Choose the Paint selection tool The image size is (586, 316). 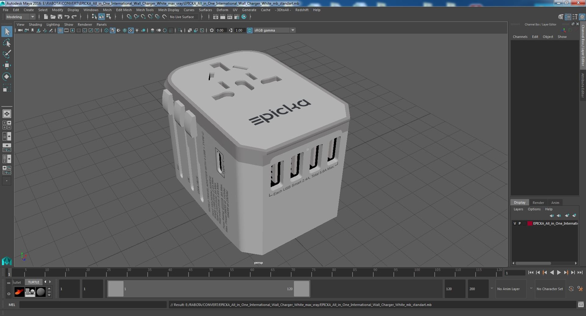tap(7, 54)
